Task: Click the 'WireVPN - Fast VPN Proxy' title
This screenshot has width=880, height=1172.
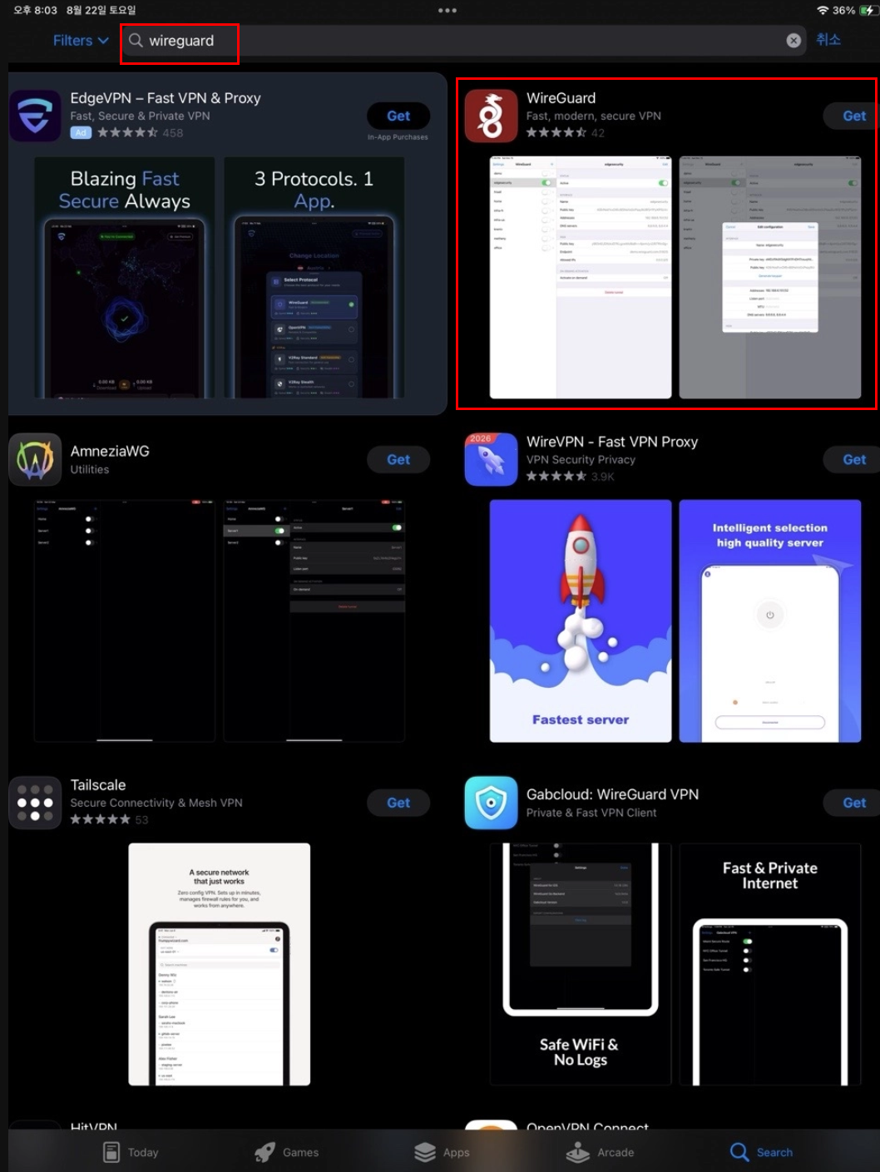Action: (612, 442)
